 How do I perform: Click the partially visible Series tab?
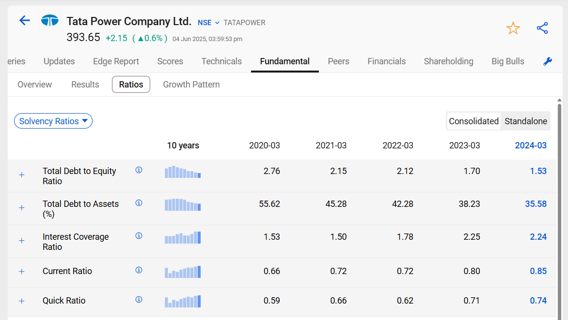16,61
